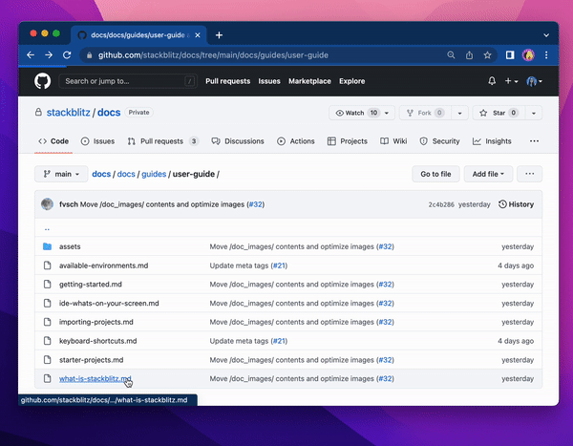This screenshot has width=573, height=446.
Task: Click the GitHub Octocat logo
Action: coord(43,81)
